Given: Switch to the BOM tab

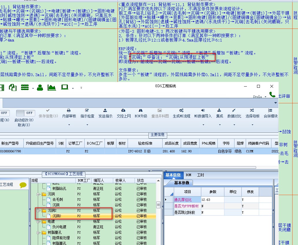Looking at the screenshot, I should pos(189,175).
